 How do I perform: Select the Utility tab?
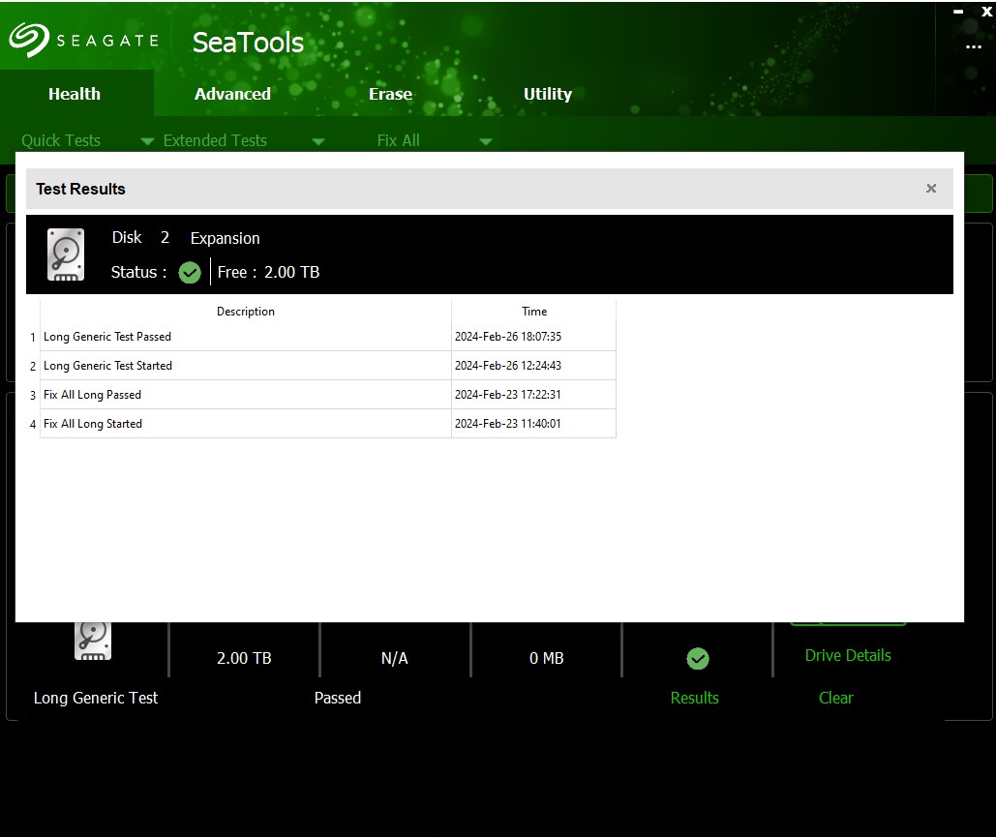click(548, 94)
